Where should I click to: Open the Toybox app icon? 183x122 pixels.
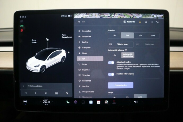coord(106,102)
